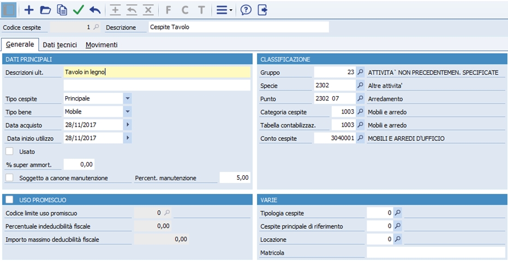This screenshot has height=261, width=508.
Task: Add a new record with plus icon
Action: coord(29,10)
